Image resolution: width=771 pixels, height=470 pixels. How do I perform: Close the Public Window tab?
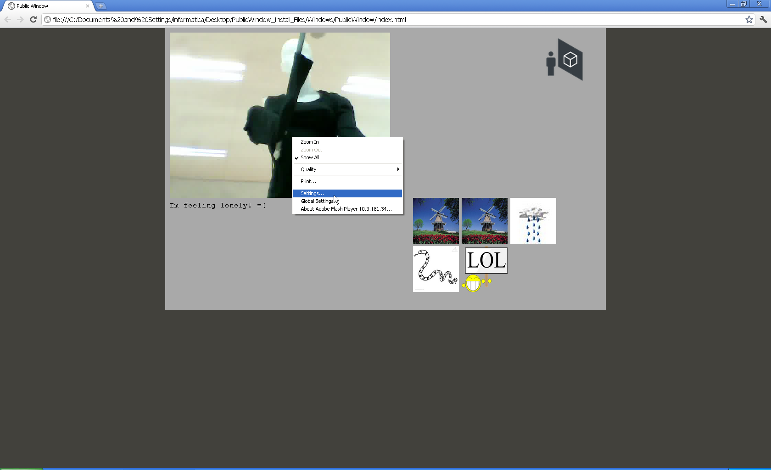coord(88,6)
